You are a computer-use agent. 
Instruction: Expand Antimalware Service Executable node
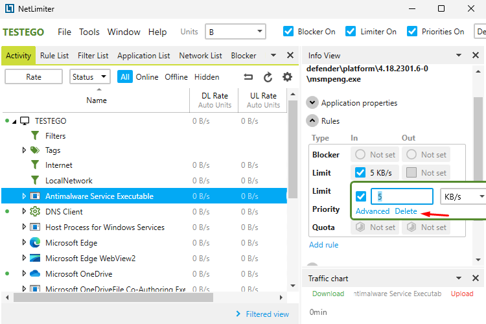pyautogui.click(x=24, y=196)
